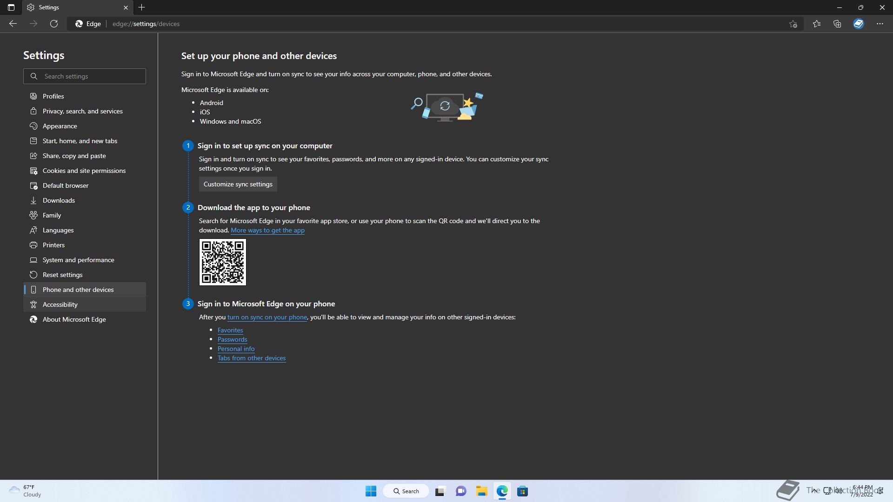Viewport: 893px width, 502px height.
Task: Open a new tab with the plus button
Action: coord(142,7)
